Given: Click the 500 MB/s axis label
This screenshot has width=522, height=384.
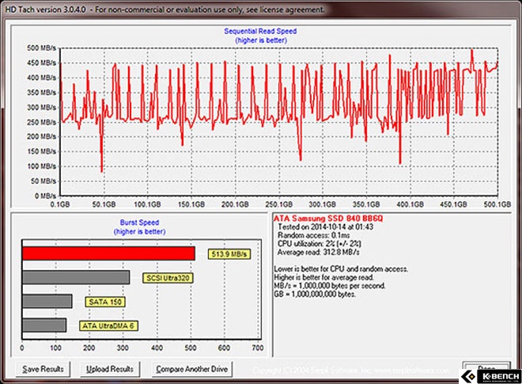Looking at the screenshot, I should coord(42,48).
